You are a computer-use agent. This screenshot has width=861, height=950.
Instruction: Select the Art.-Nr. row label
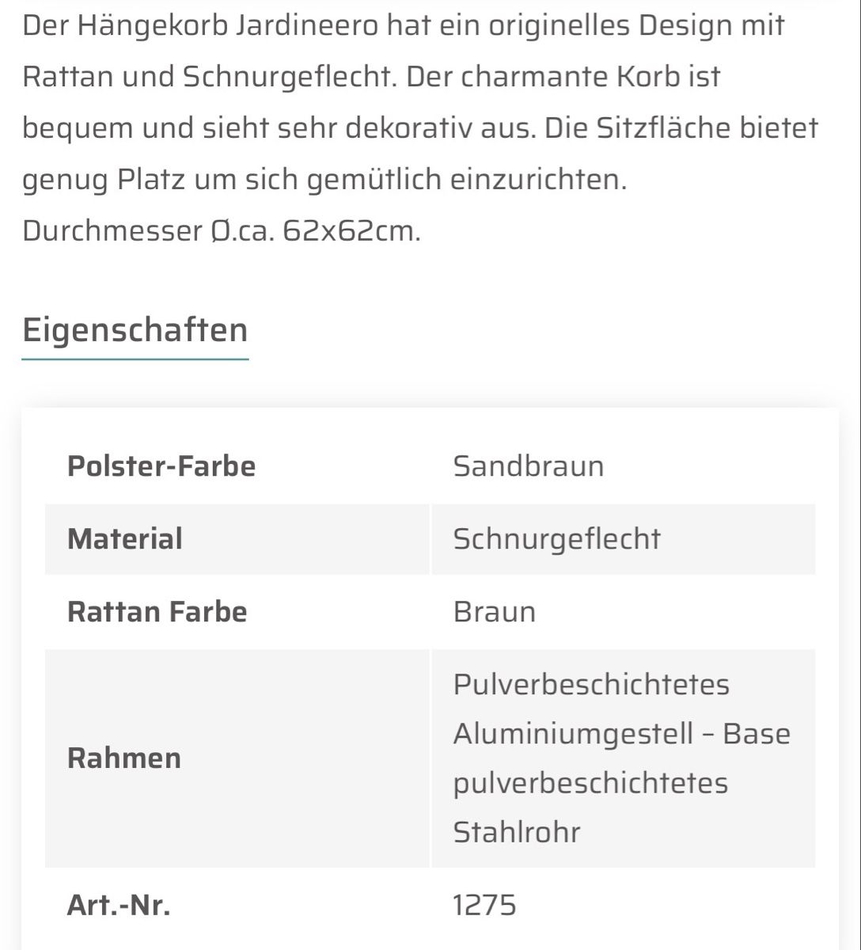click(x=119, y=904)
